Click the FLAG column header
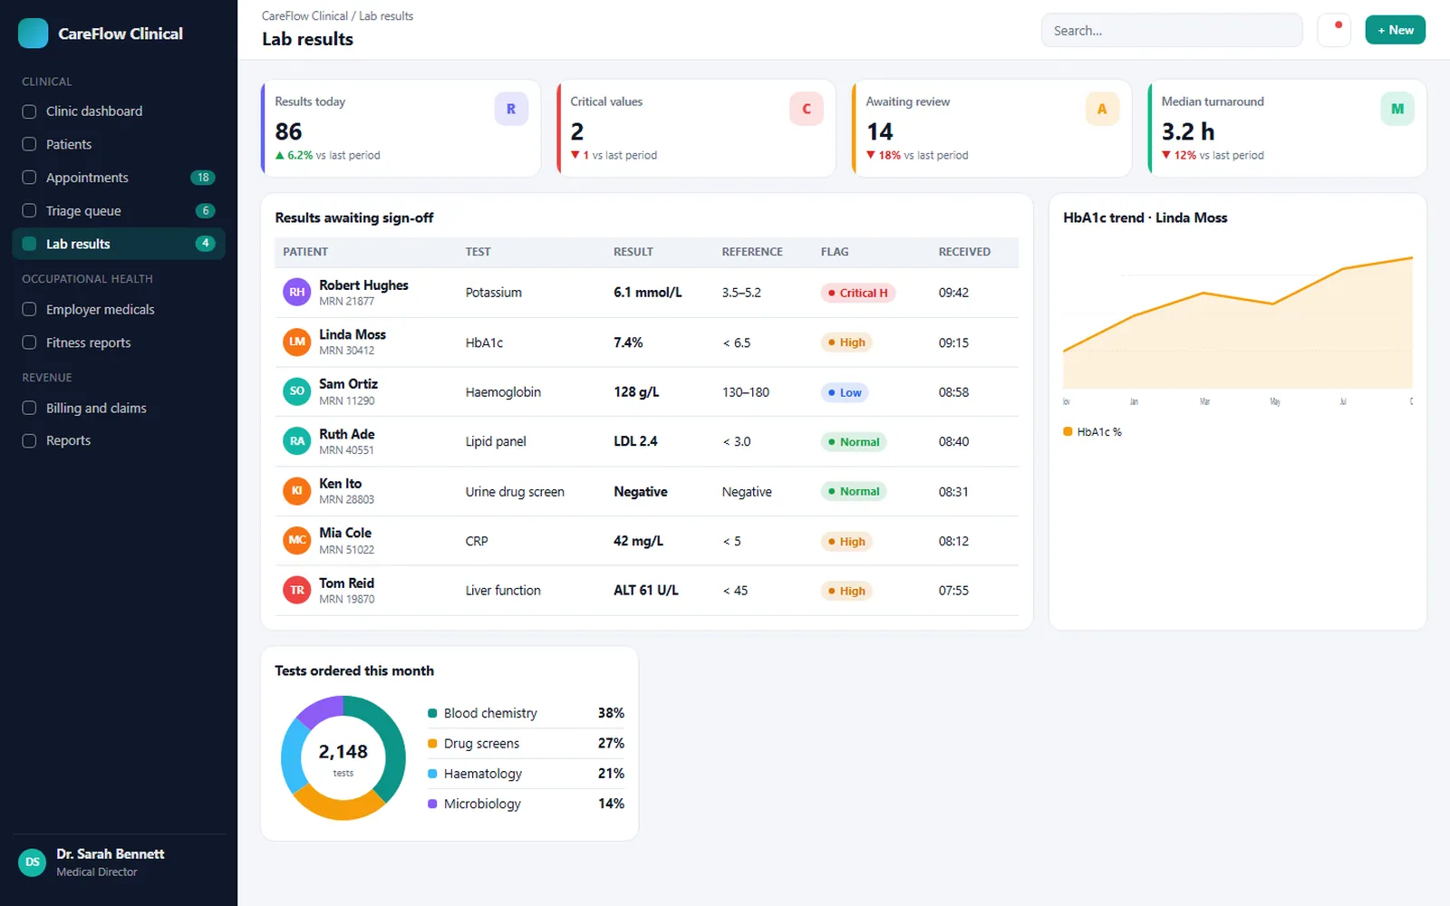Viewport: 1450px width, 906px height. [x=835, y=252]
